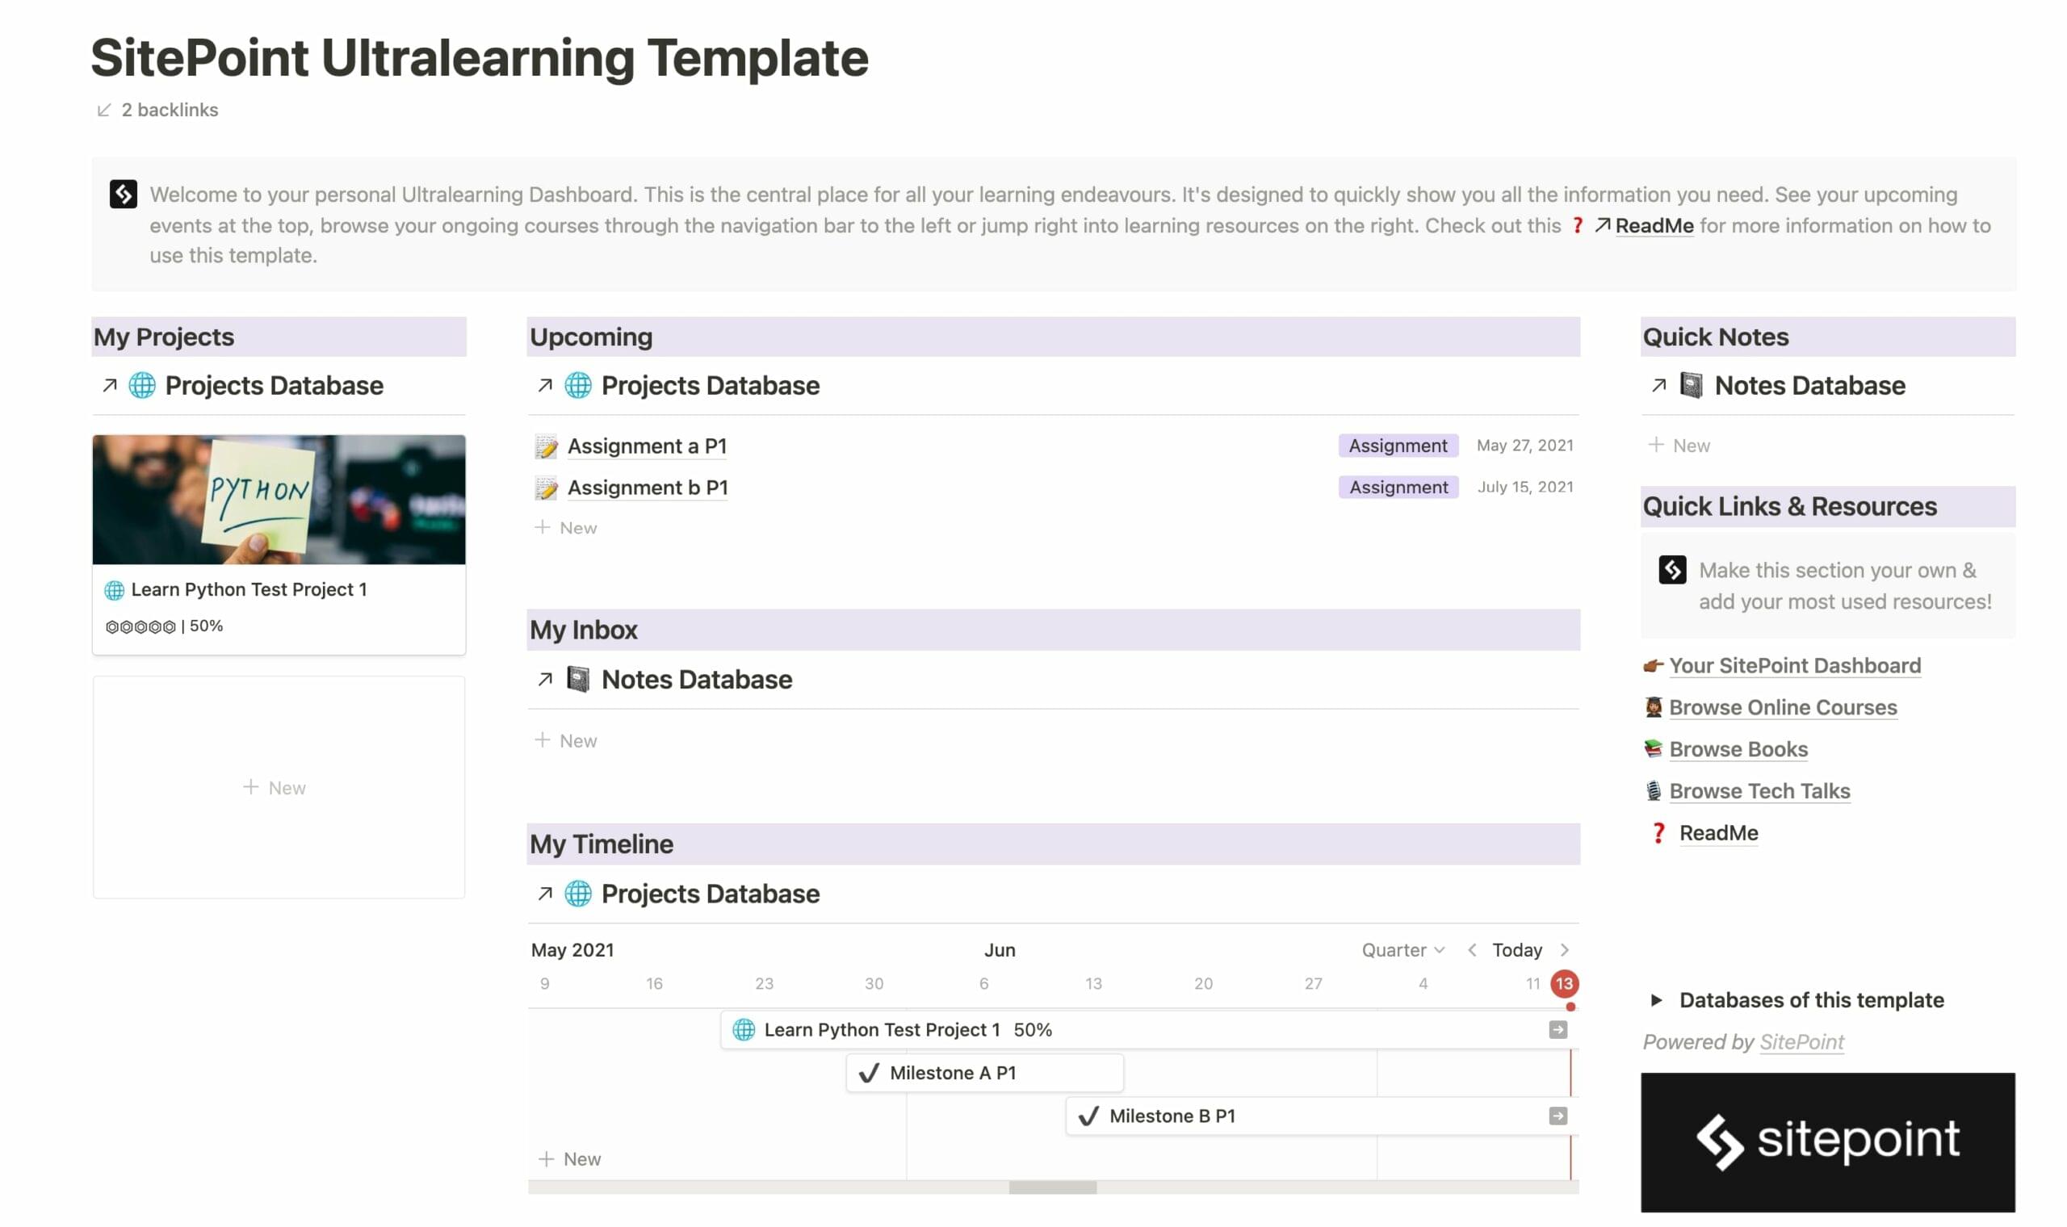Open Browse Online Courses link
The image size is (2067, 1227).
coord(1782,708)
